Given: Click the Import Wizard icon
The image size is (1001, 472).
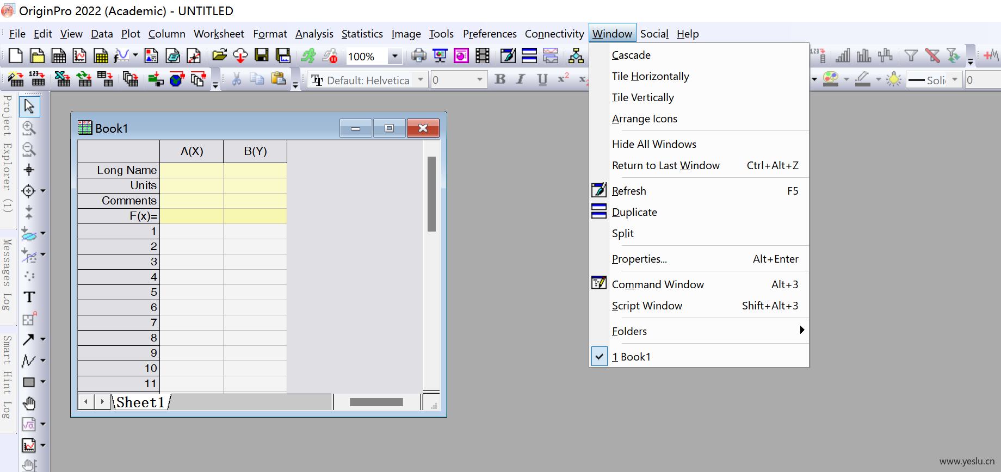Looking at the screenshot, I should pyautogui.click(x=16, y=79).
